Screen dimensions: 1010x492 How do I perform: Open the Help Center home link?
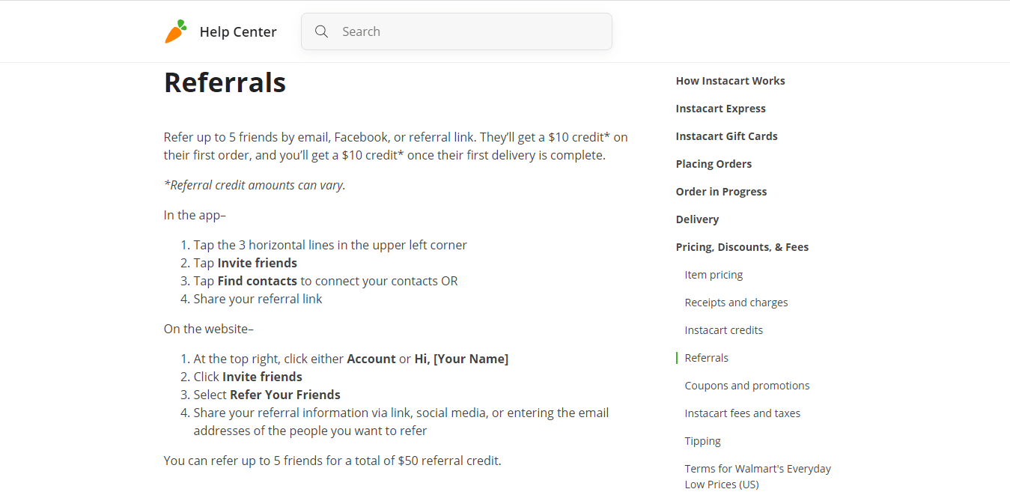238,32
